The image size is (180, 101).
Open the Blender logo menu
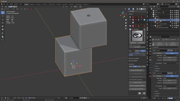[x=2, y=4]
